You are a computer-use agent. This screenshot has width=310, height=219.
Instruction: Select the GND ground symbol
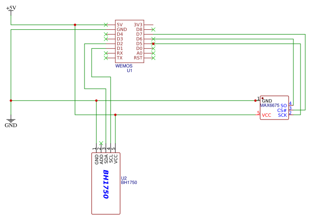click(11, 122)
